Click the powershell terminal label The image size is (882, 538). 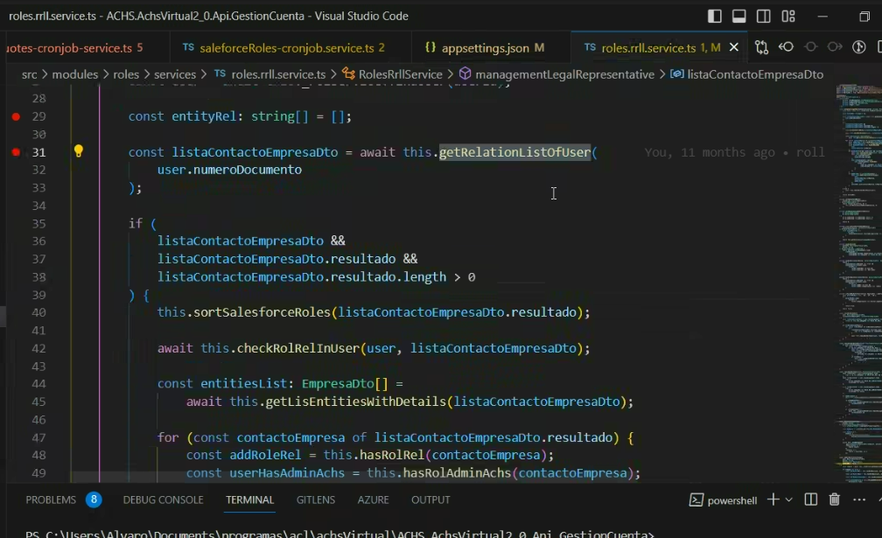pyautogui.click(x=724, y=500)
